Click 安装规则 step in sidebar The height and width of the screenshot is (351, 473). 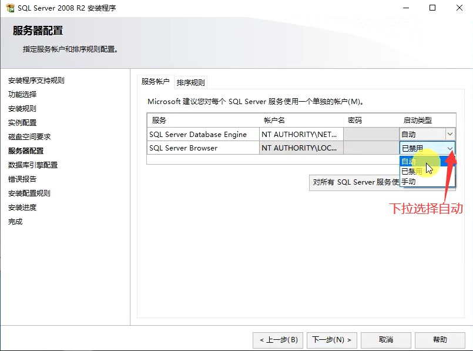22,109
